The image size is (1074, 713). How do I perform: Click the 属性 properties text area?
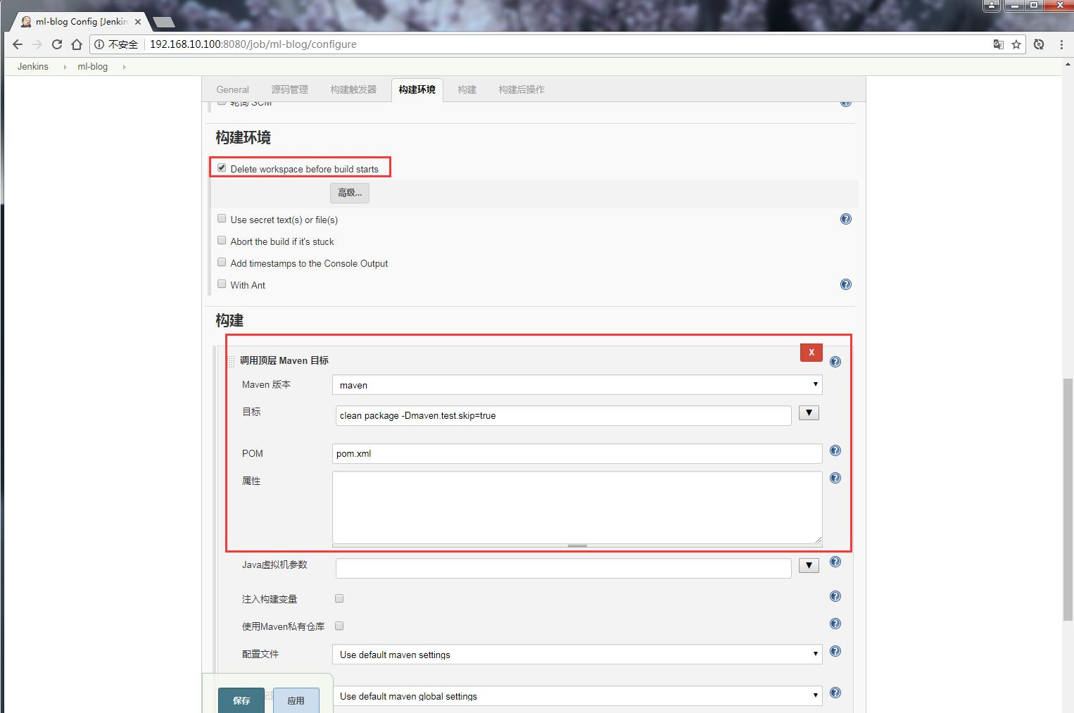(577, 507)
